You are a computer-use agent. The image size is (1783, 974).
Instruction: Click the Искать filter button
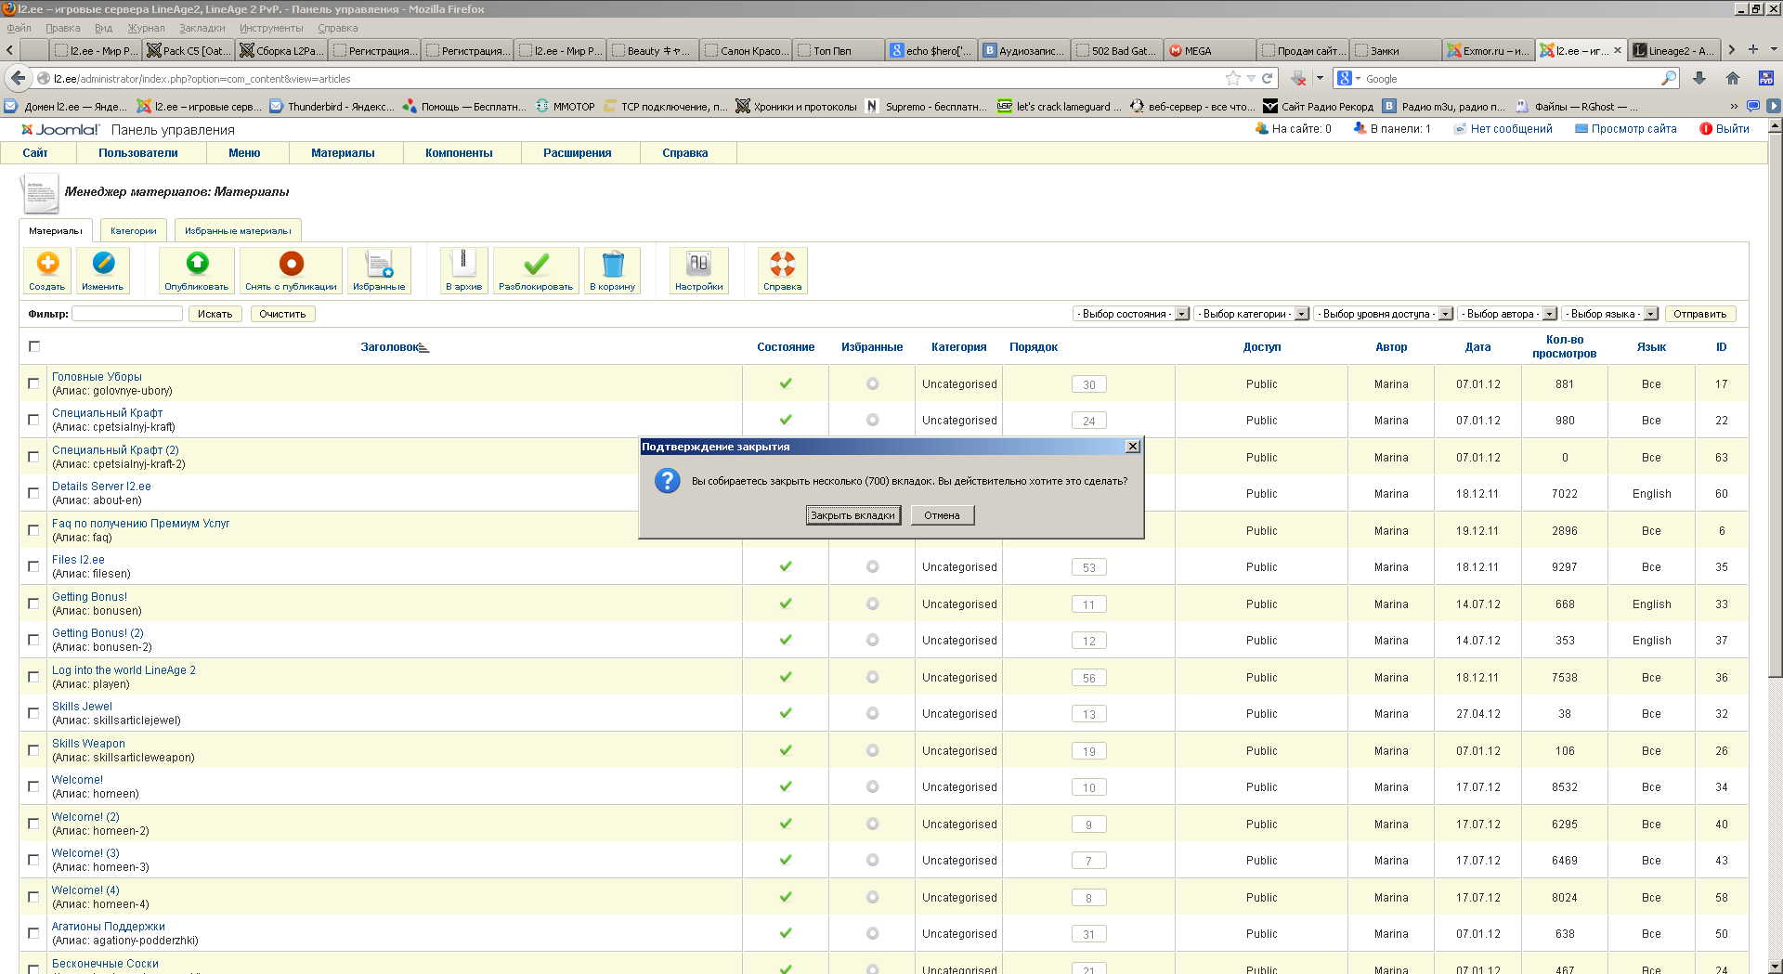point(215,314)
